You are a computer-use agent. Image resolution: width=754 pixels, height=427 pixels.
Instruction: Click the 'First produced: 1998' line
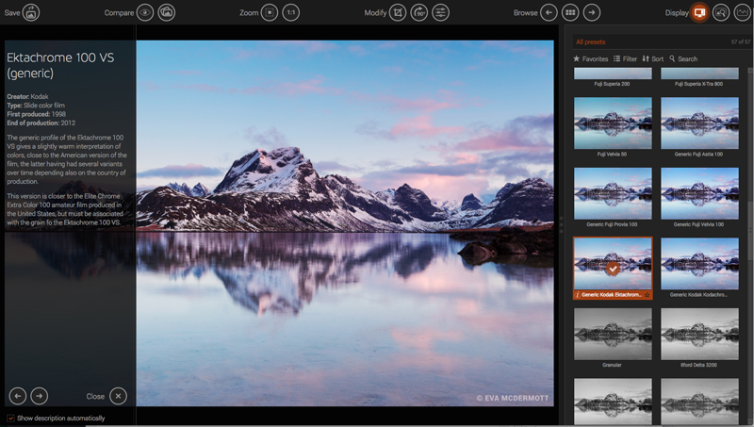click(x=36, y=114)
